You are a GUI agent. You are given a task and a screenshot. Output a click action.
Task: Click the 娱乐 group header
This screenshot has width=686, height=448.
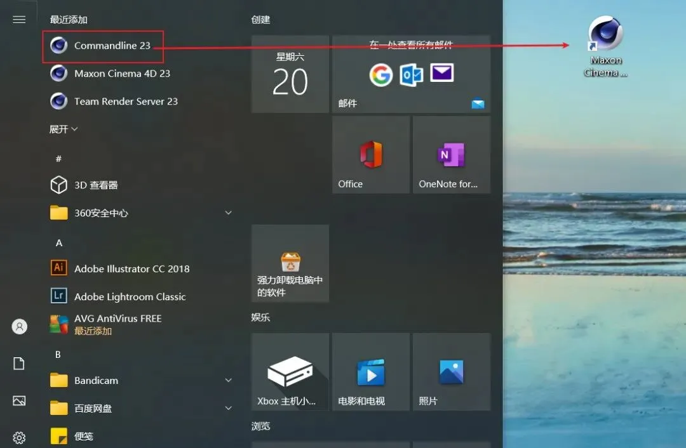click(261, 317)
